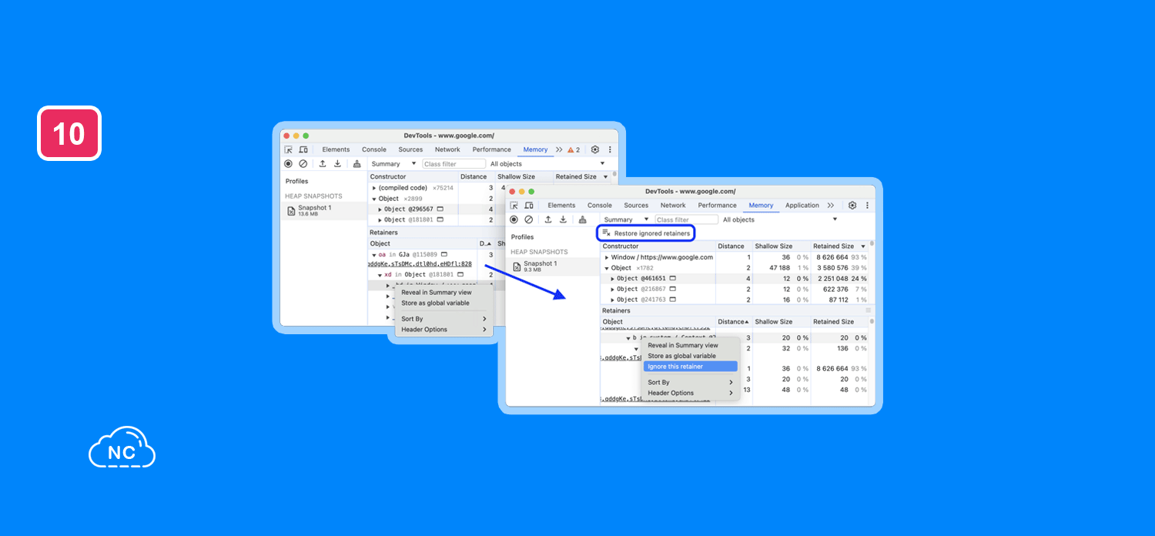Click save profile download icon in left window
Screen dimensions: 1155x536
coord(337,163)
